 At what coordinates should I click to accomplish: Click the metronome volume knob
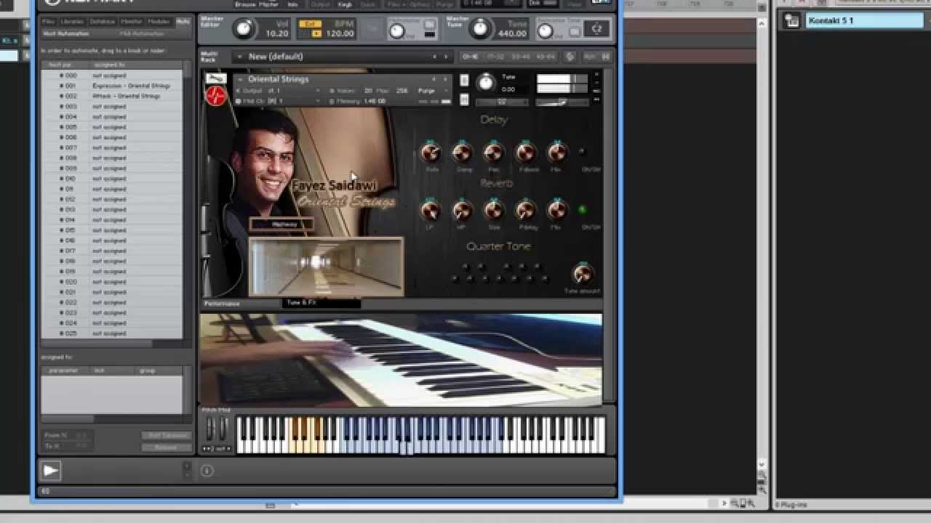click(397, 31)
